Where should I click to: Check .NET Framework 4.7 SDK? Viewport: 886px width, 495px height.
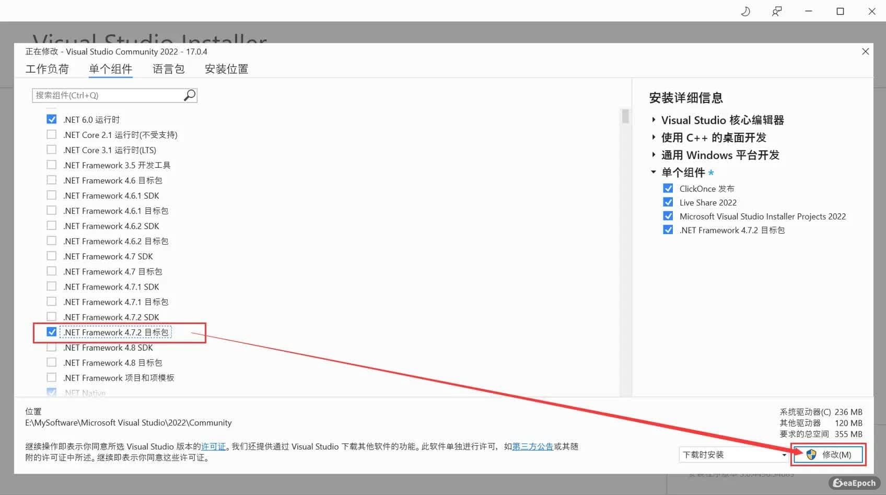(52, 256)
